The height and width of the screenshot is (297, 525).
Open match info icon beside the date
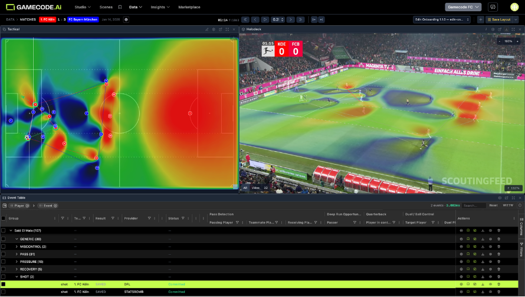(126, 19)
